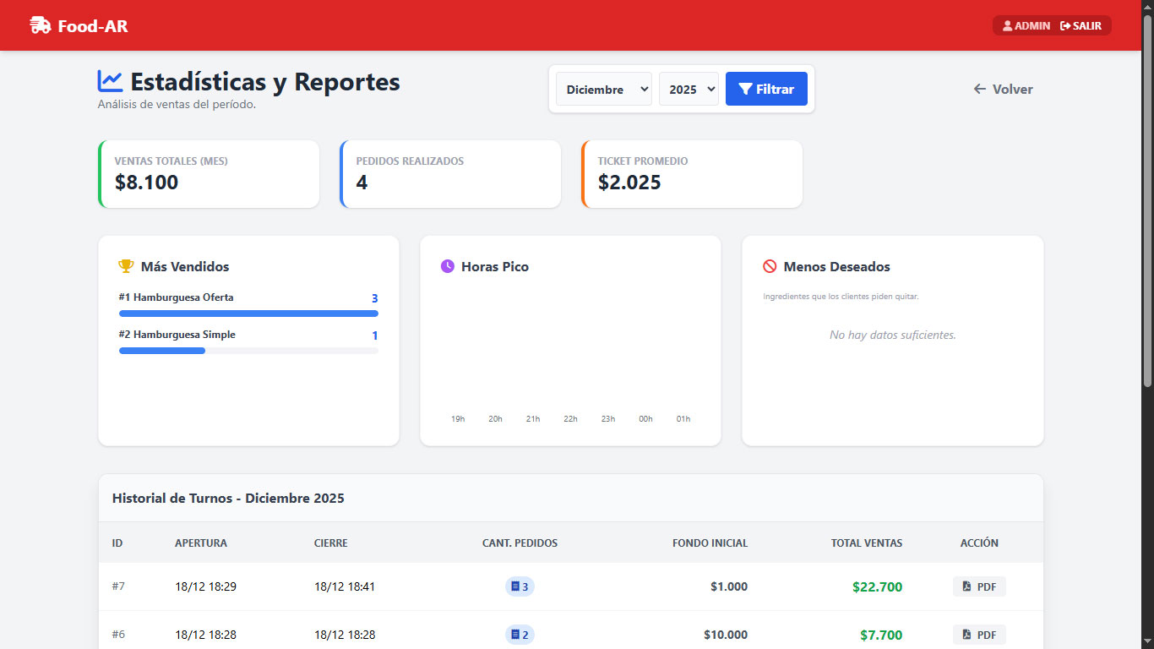Go back using the Volver link
Viewport: 1154px width, 649px height.
point(1003,89)
